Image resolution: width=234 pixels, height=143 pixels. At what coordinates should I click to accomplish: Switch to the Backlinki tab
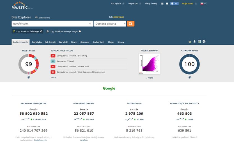pos(63,42)
